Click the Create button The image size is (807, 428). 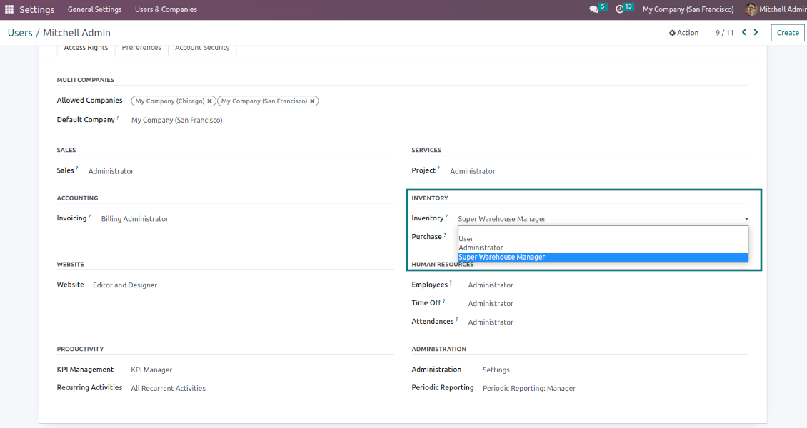788,33
